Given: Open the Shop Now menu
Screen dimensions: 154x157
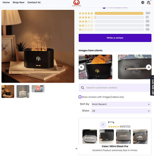Looking at the screenshot, I should click(x=19, y=3).
